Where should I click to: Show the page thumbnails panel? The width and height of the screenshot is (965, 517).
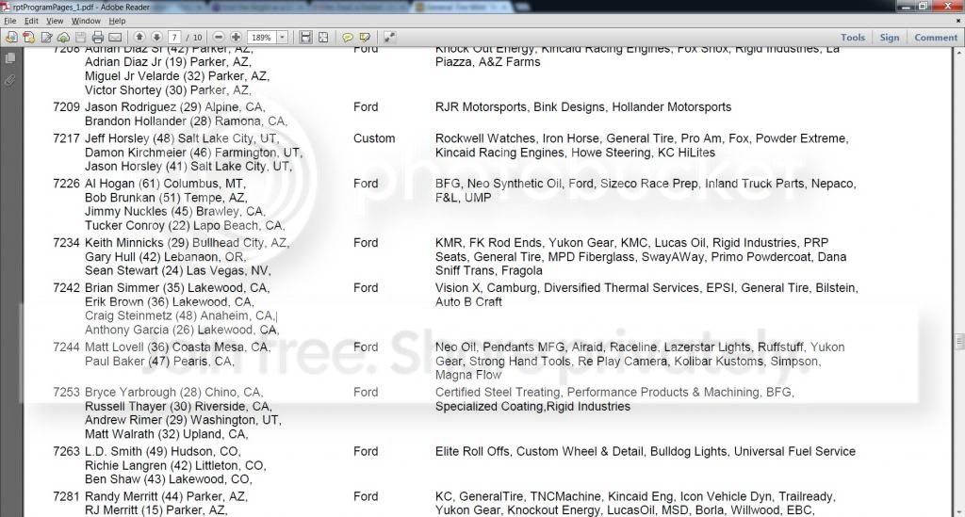tap(10, 58)
